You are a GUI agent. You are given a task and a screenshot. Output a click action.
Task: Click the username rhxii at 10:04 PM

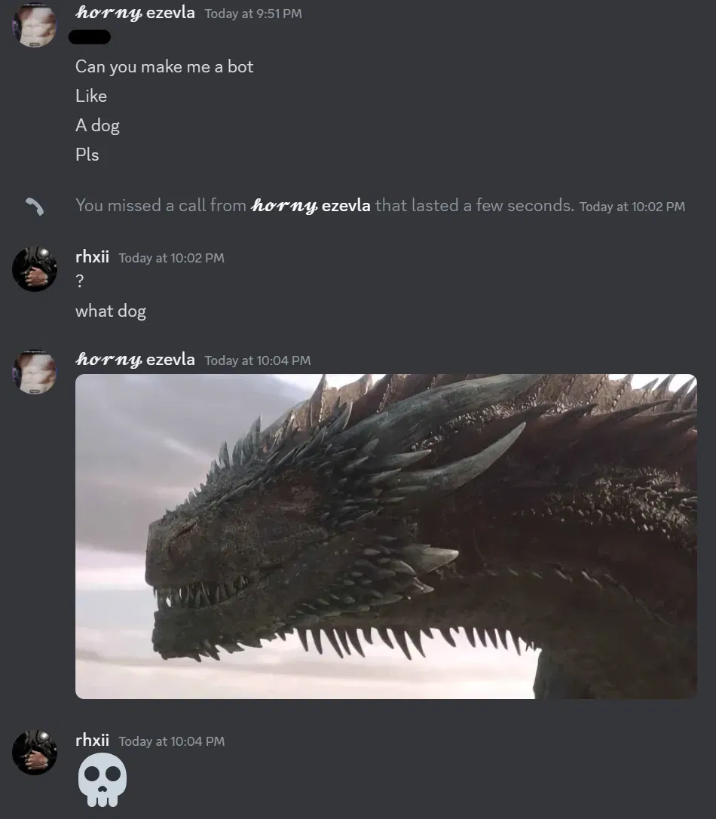(x=93, y=740)
